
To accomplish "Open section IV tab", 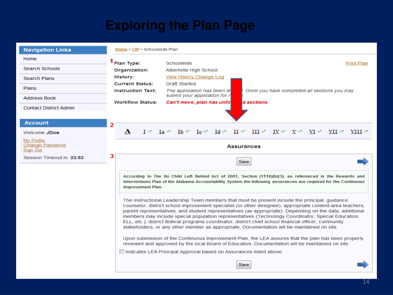I will click(276, 132).
